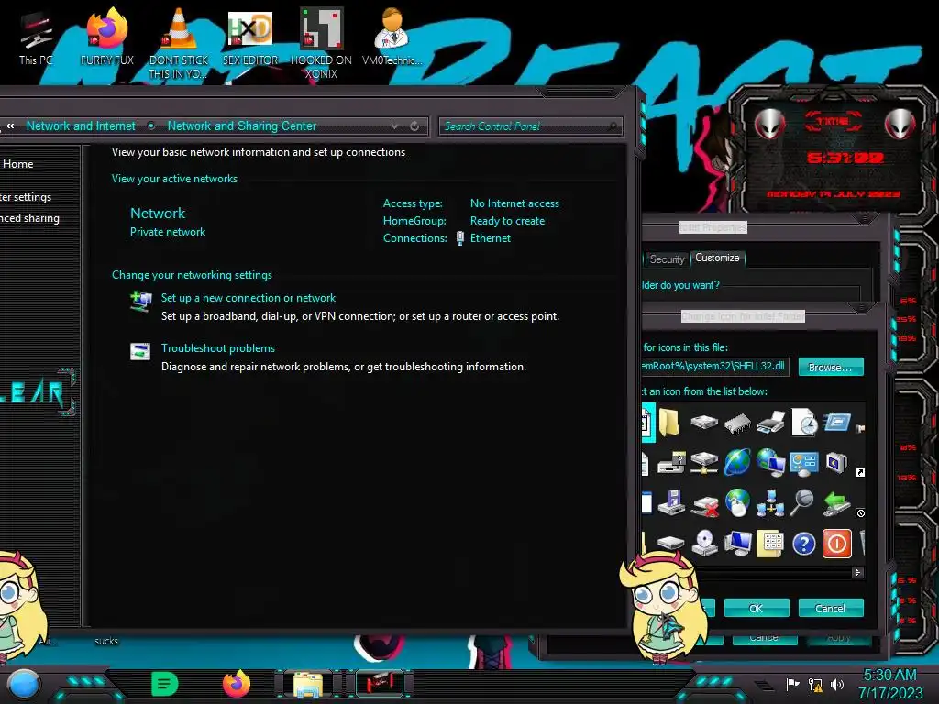
Task: Open File Explorer from the taskbar
Action: pyautogui.click(x=308, y=684)
